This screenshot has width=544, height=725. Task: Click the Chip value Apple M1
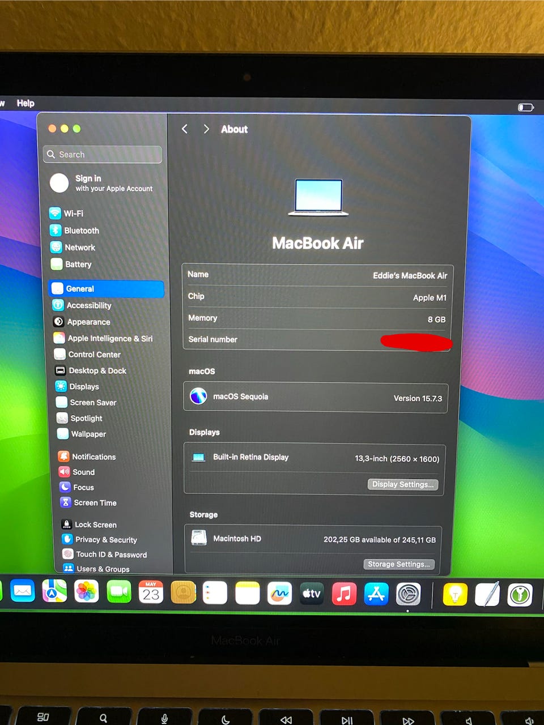430,298
